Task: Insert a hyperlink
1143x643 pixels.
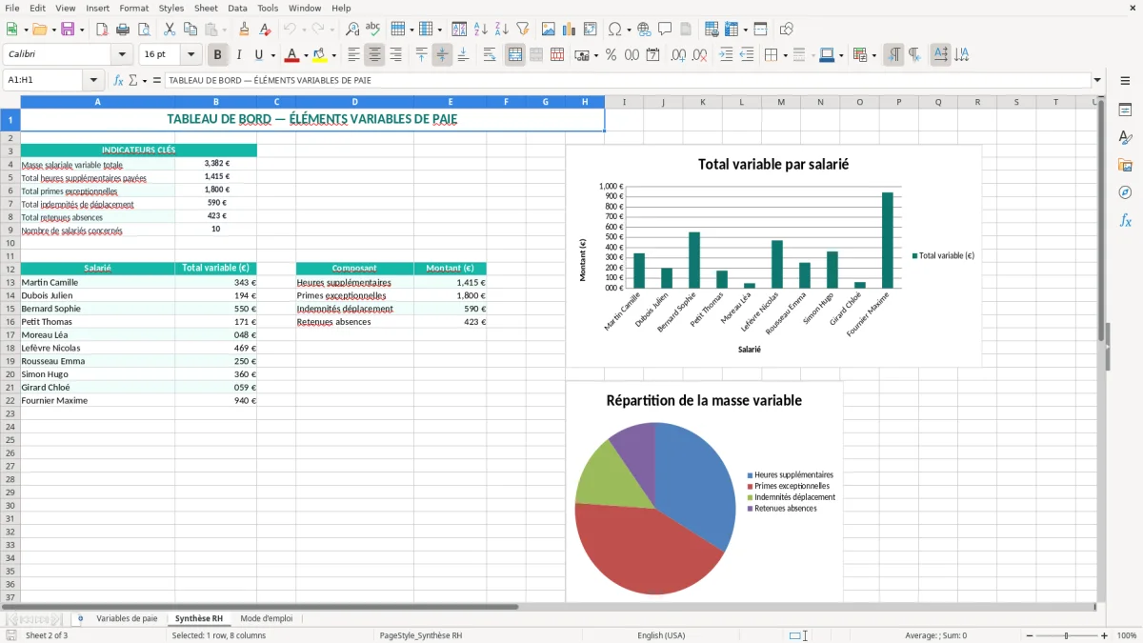Action: point(644,30)
